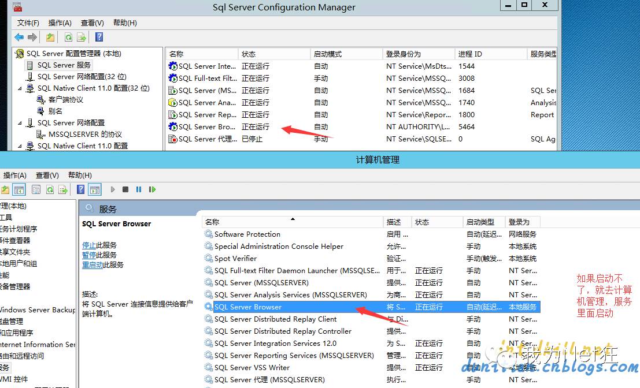Collapse SQL Native Client 11.0 配置(32 位) node
This screenshot has height=388, width=640.
20,88
